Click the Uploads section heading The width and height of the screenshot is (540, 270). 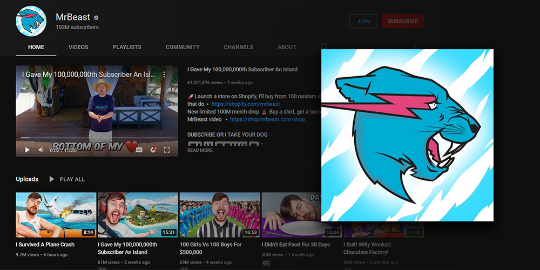coord(27,179)
